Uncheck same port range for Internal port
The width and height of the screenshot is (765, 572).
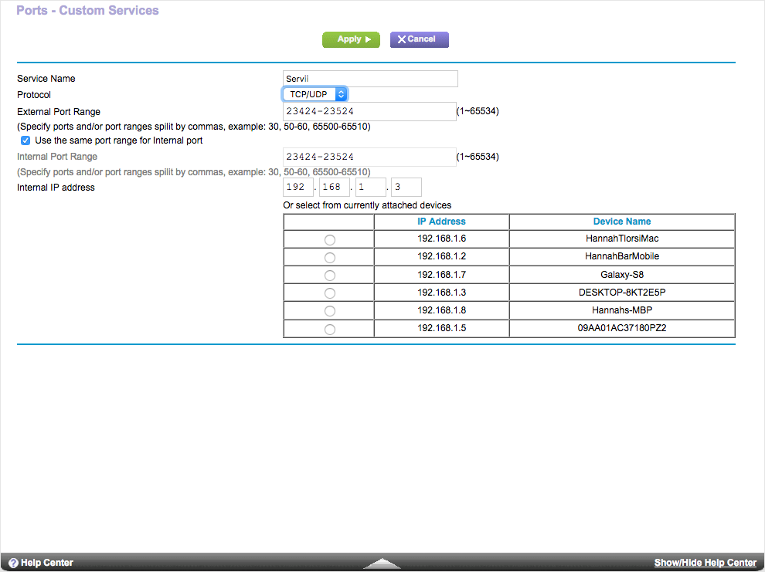pyautogui.click(x=25, y=140)
